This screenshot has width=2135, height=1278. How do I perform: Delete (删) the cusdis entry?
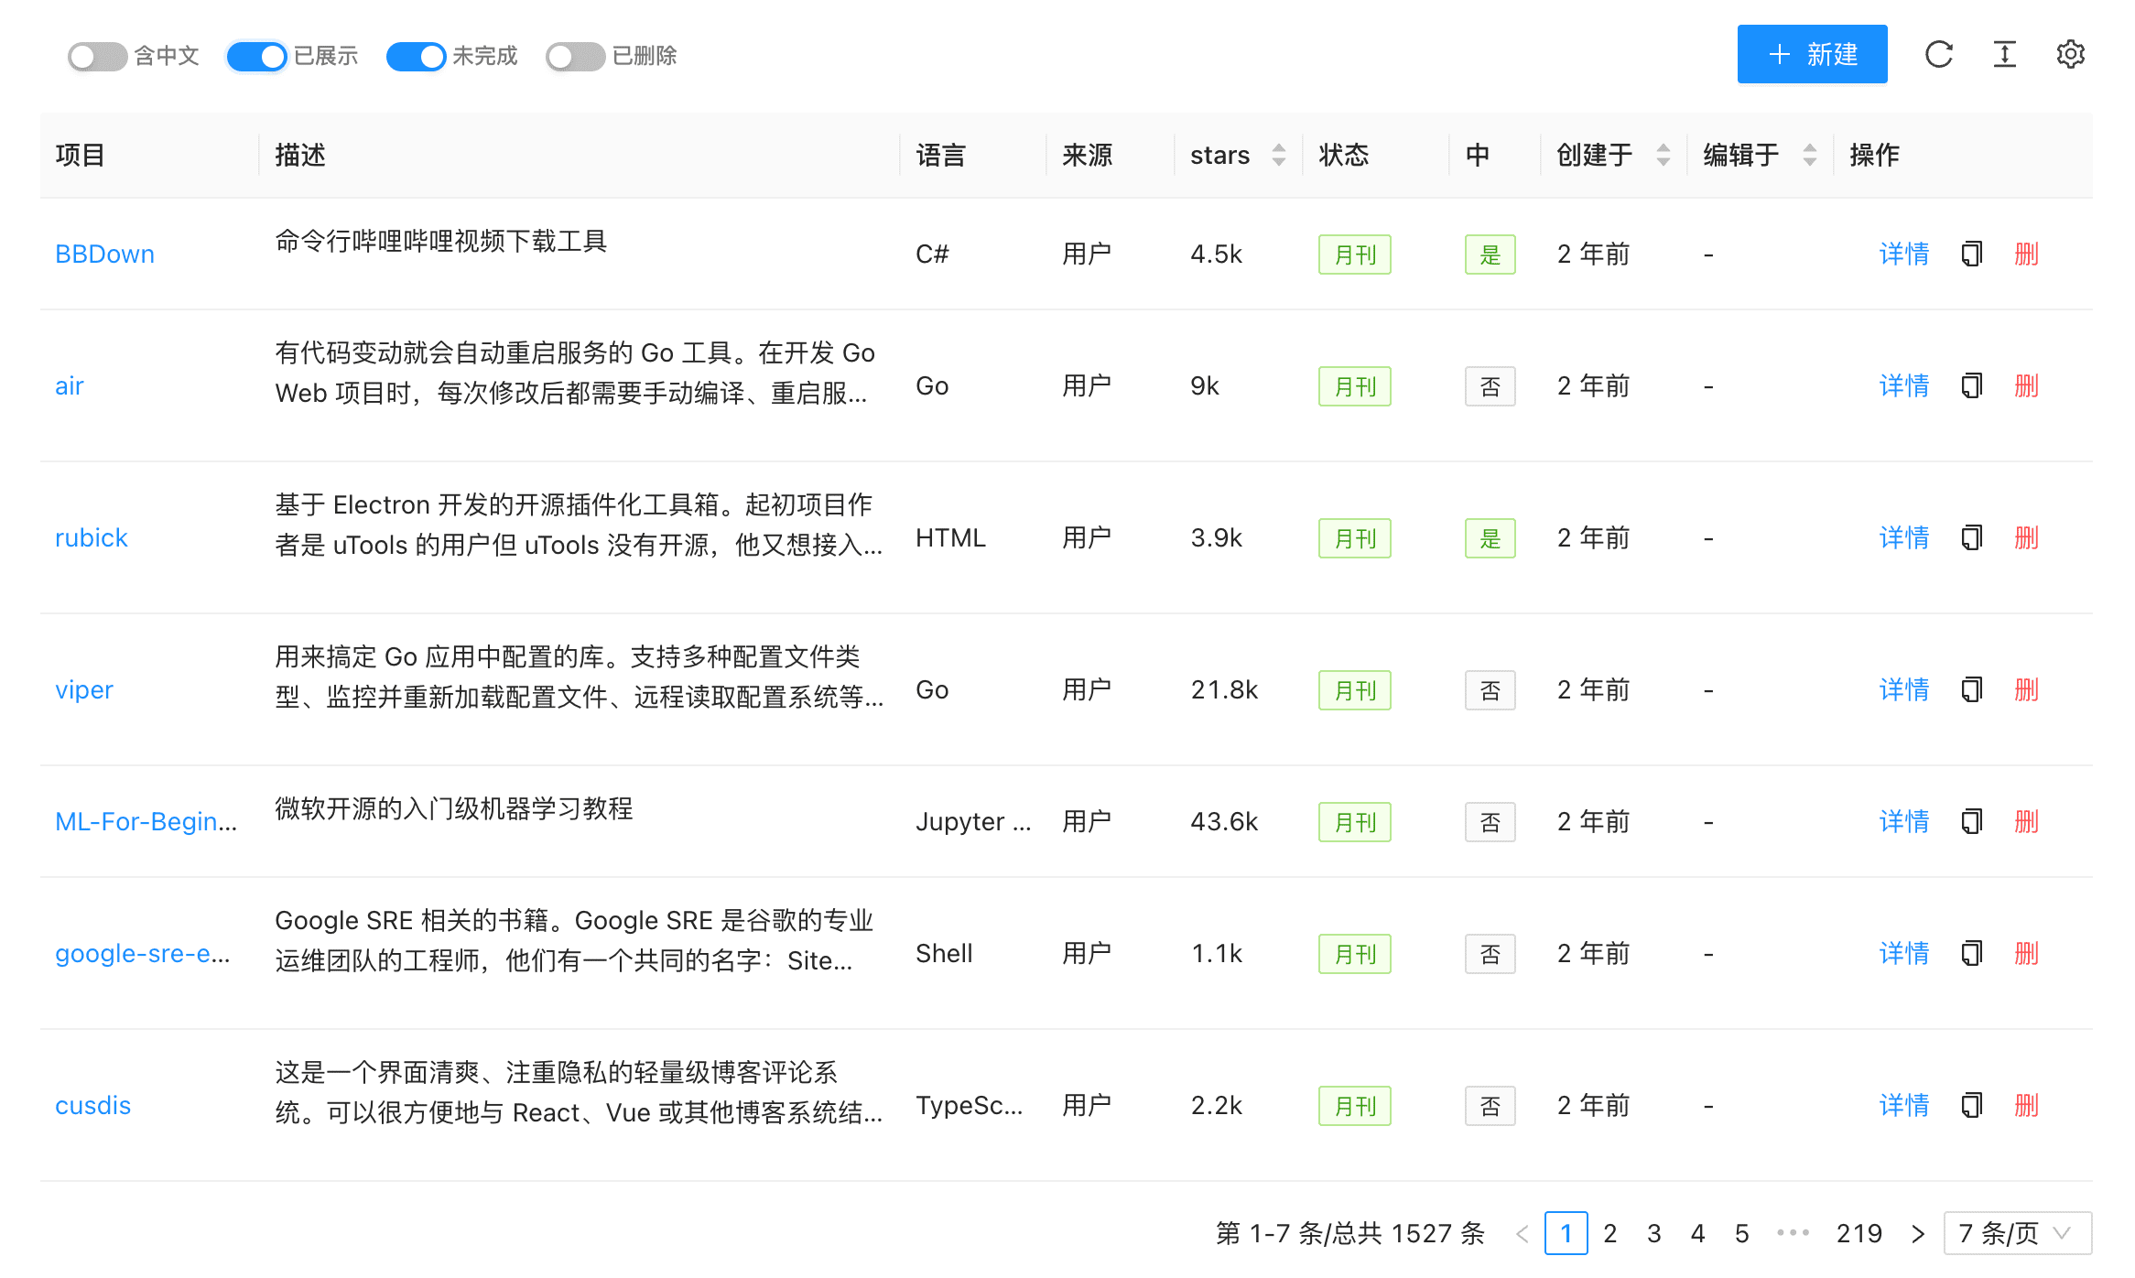pyautogui.click(x=2026, y=1105)
